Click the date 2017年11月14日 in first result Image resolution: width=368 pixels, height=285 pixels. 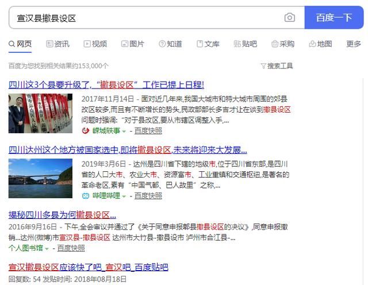point(108,99)
